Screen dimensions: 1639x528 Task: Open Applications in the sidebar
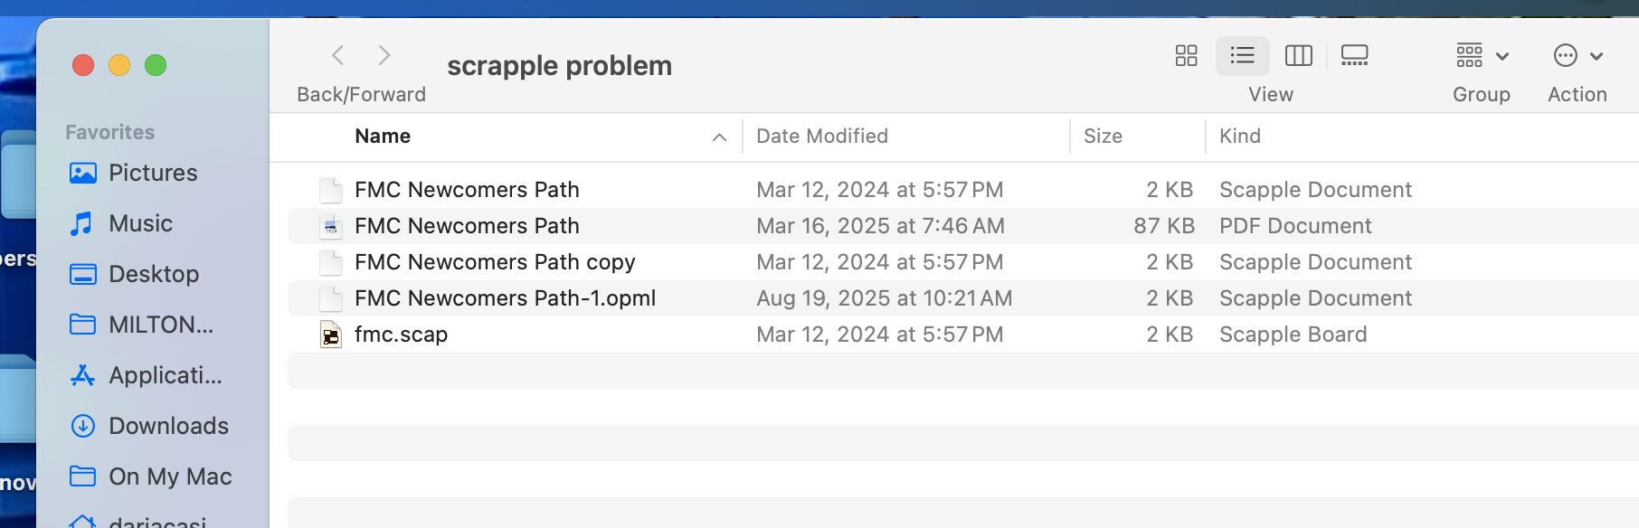[x=165, y=375]
